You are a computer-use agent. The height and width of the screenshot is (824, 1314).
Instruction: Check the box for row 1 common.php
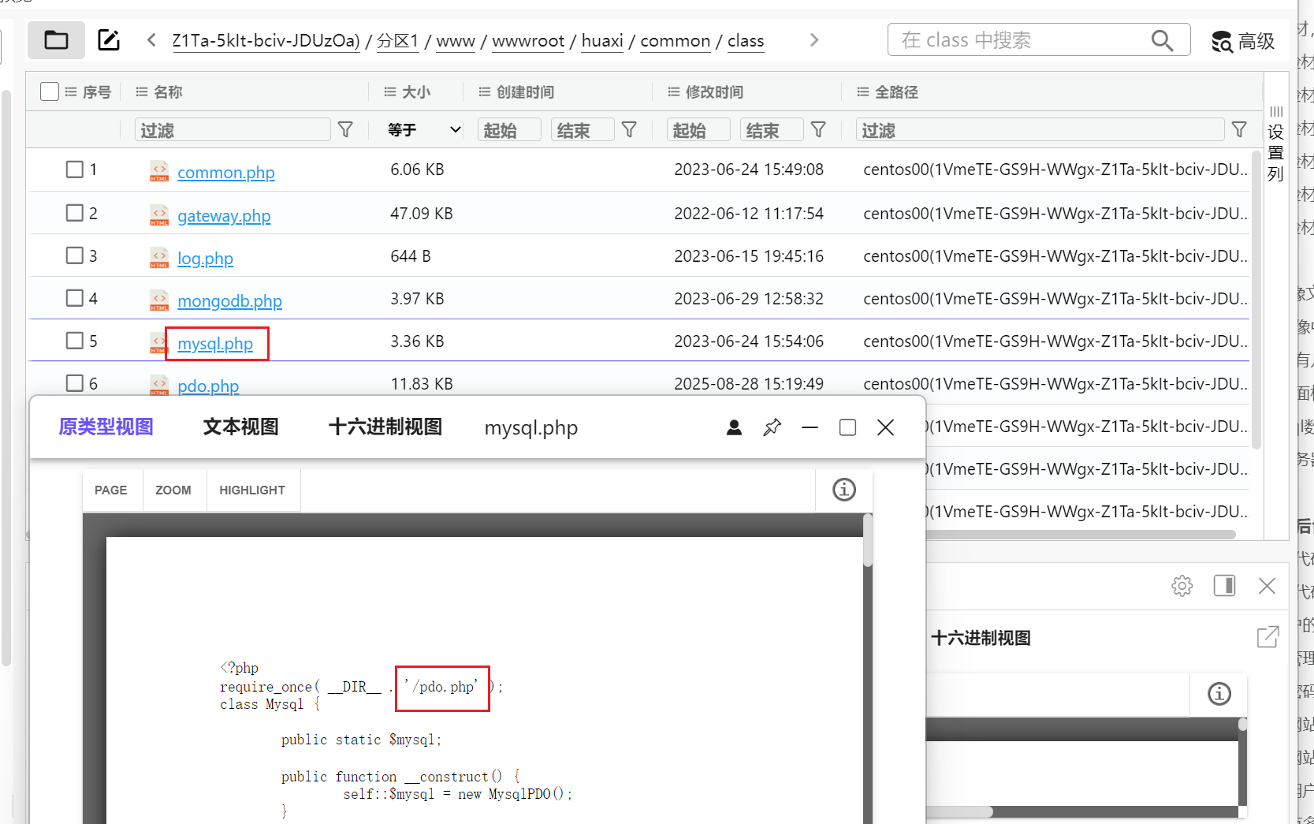click(75, 170)
